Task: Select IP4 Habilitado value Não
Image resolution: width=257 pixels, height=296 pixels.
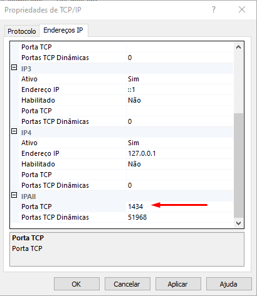Action: pyautogui.click(x=180, y=164)
